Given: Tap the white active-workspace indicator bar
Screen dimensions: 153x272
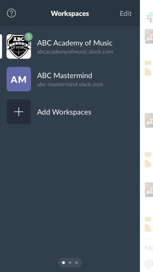Looking at the screenshot, I should tap(1, 46).
